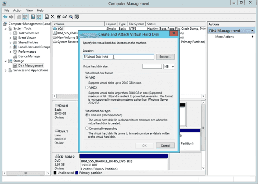Select the Fixed size (Recommended) option
Screen dimensions: 258x184
(x=87, y=115)
